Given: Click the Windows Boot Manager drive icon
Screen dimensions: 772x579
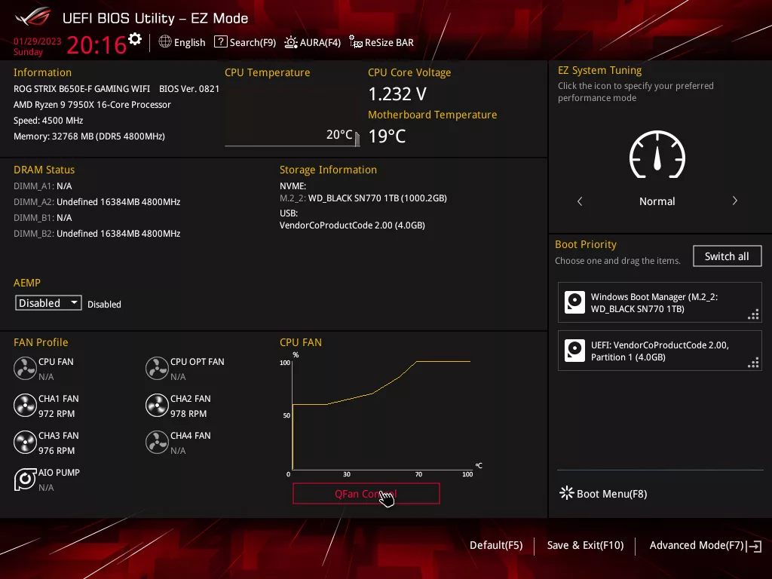Looking at the screenshot, I should click(575, 302).
